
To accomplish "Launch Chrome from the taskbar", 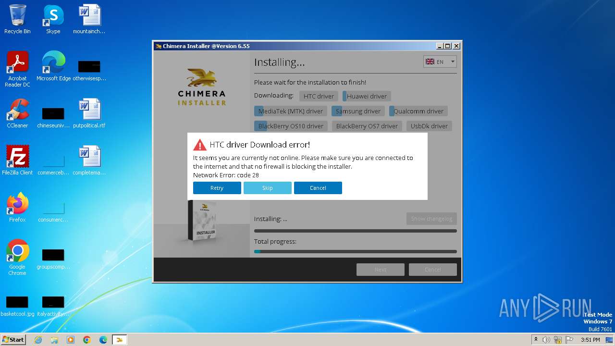I will pos(87,340).
